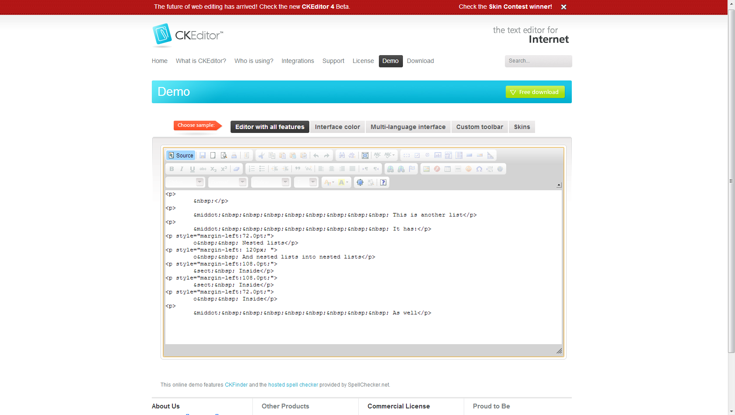
Task: Toggle Italic formatting
Action: [182, 169]
